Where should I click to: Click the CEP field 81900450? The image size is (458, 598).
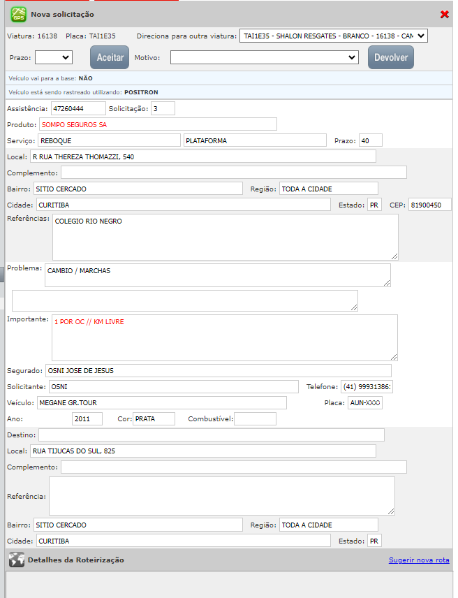[x=430, y=205]
